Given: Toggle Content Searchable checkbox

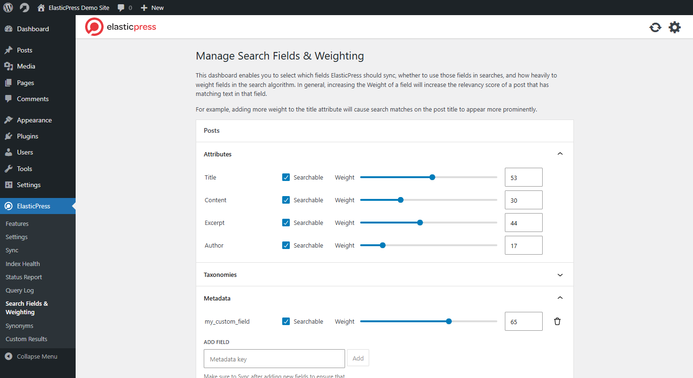Looking at the screenshot, I should click(286, 200).
